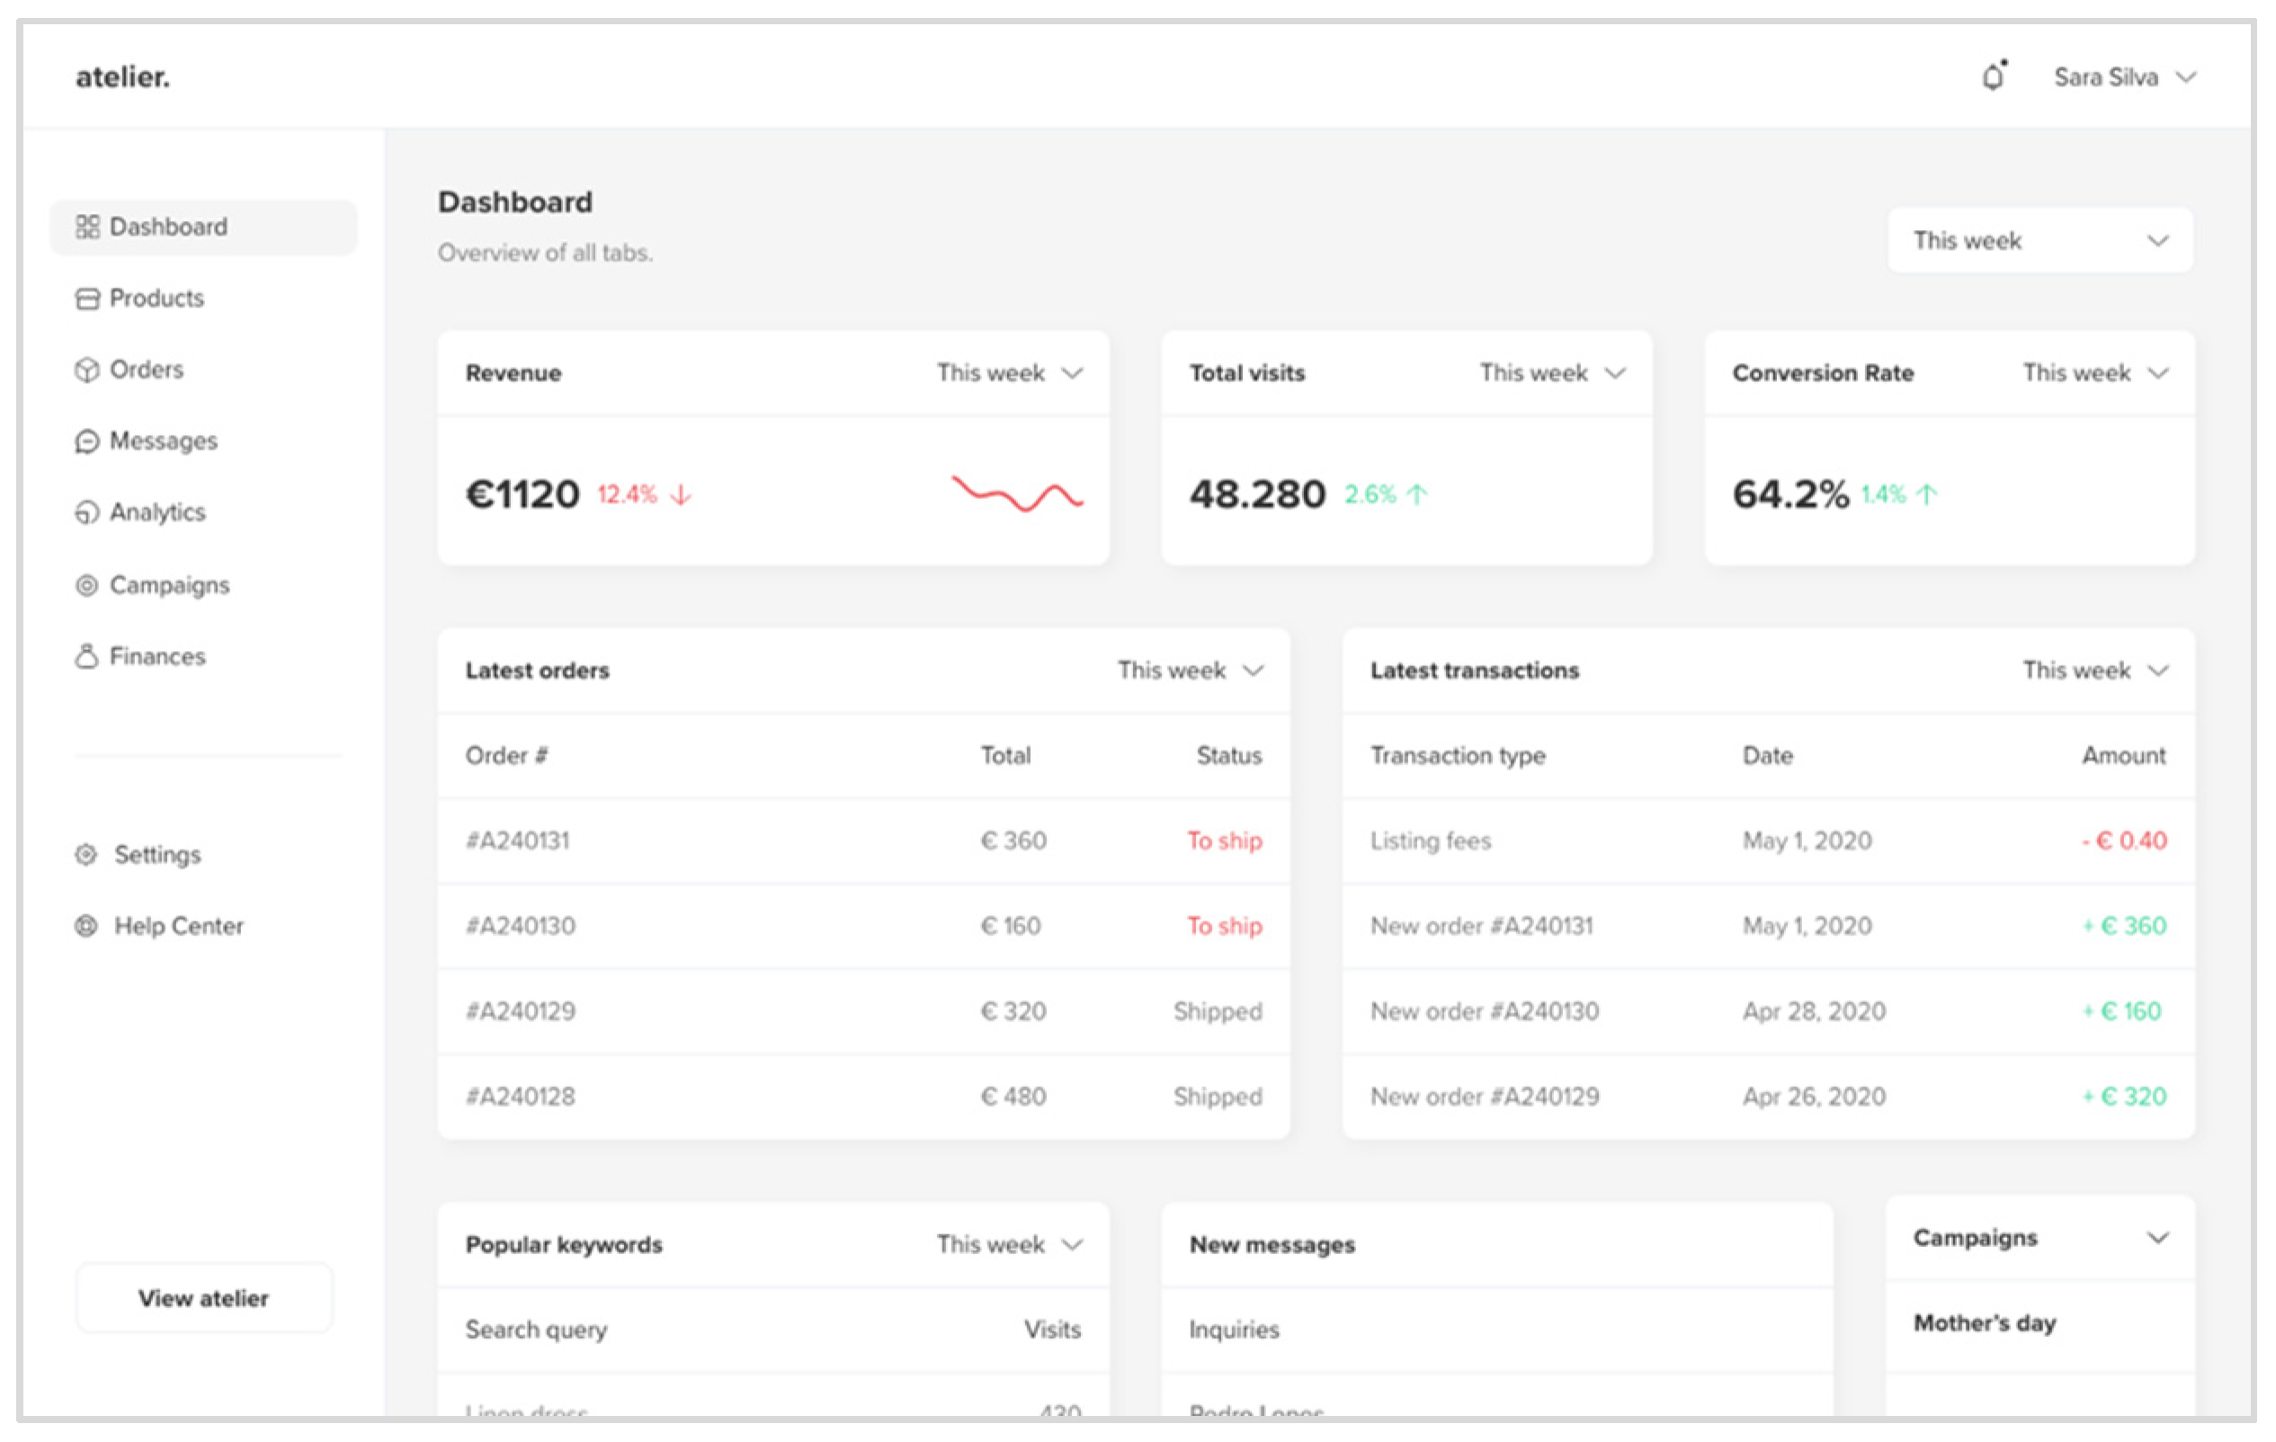
Task: Click the revenue trend sparkline chart
Action: 1017,494
